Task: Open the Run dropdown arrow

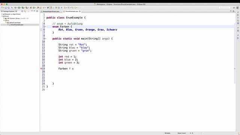Action: click(x=21, y=7)
